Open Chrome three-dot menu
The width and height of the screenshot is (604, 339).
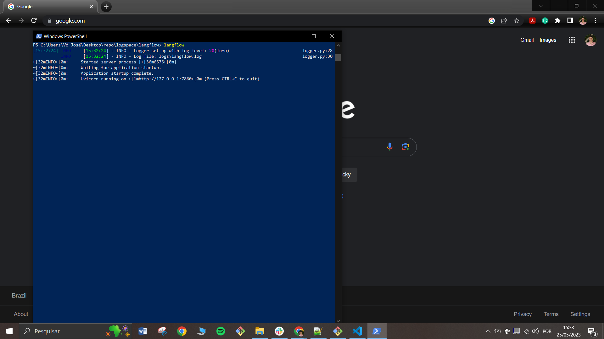pyautogui.click(x=595, y=21)
